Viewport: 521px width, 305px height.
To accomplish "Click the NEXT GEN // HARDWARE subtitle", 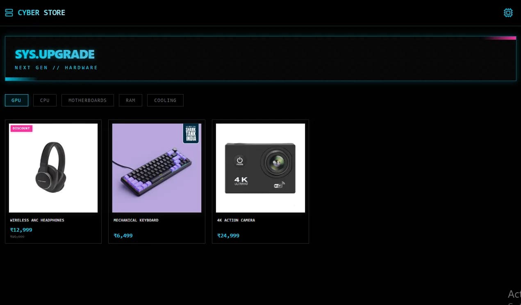I will coord(56,68).
